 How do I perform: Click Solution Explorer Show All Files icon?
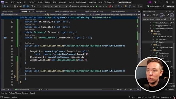[x=157, y=15]
